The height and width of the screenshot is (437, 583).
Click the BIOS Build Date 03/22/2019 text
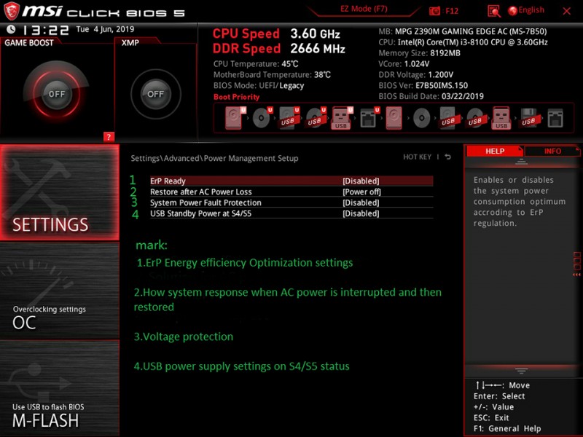tap(431, 96)
